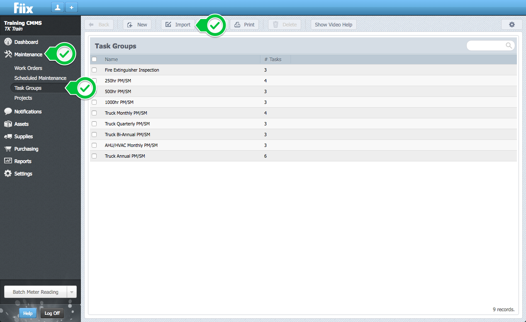This screenshot has height=322, width=526.
Task: Select Task Groups submenu item
Action: 28,88
